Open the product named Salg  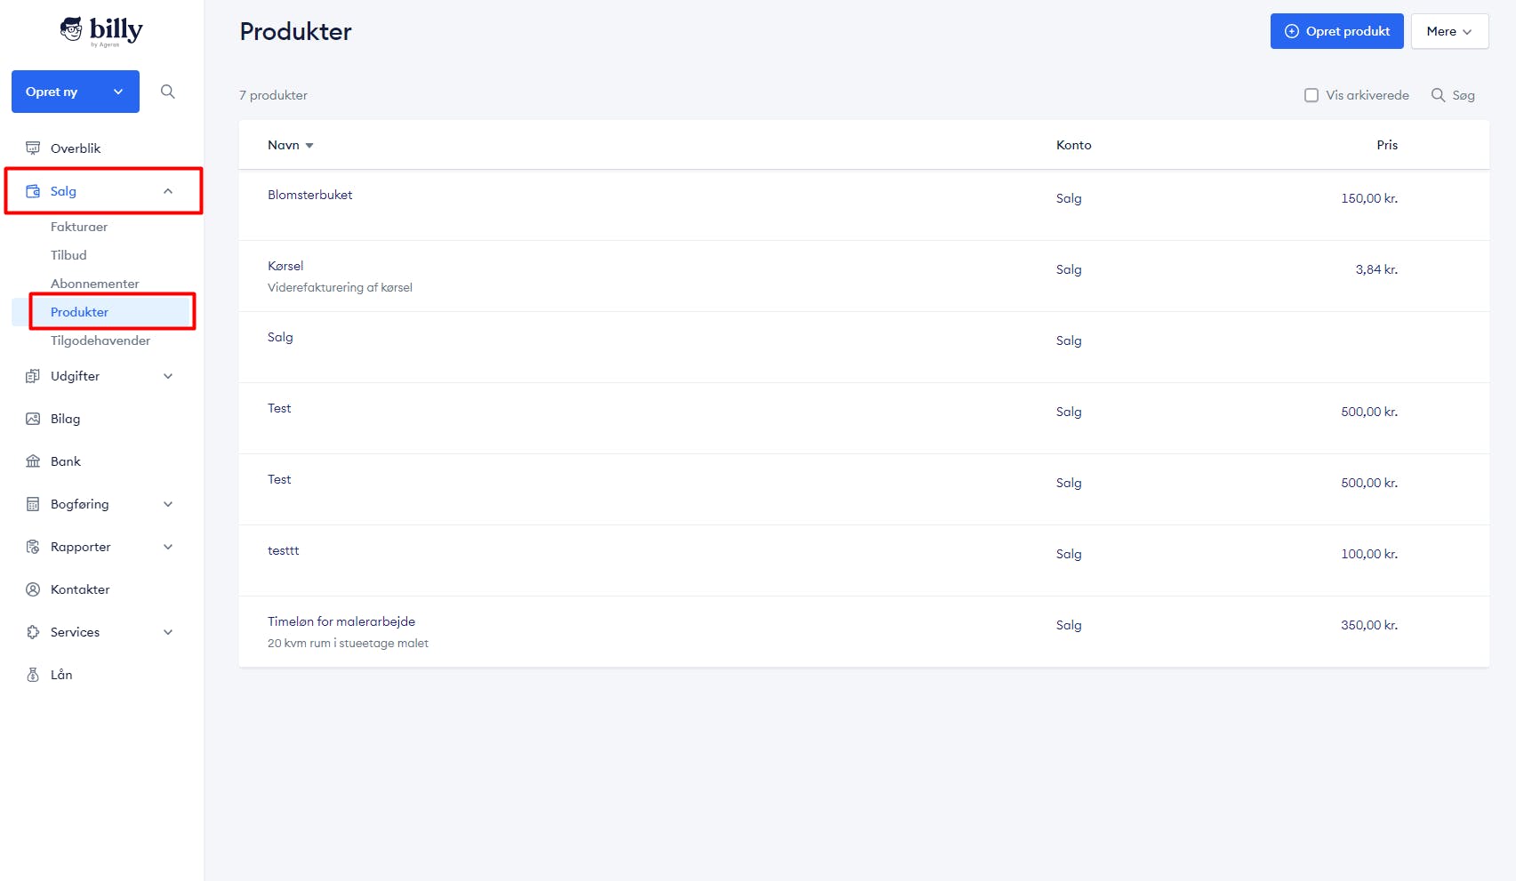pos(280,337)
